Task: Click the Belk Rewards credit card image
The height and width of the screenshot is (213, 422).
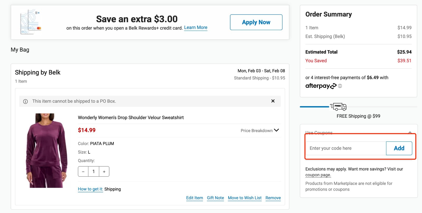Action: pos(31,22)
